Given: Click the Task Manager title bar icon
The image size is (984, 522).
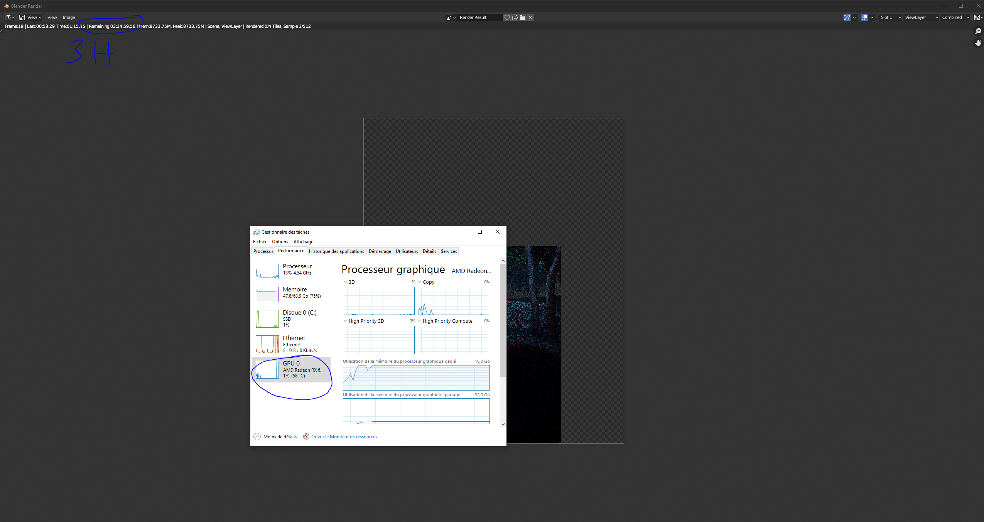Looking at the screenshot, I should (257, 232).
